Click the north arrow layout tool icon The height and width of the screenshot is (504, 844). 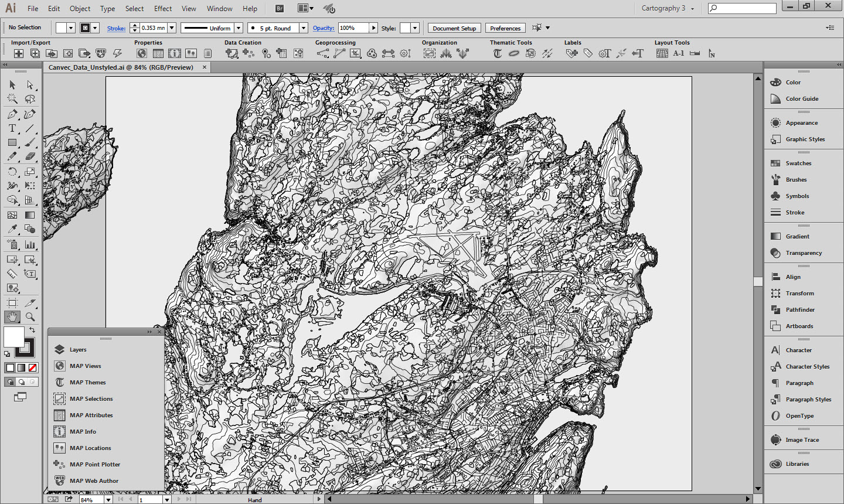(712, 53)
